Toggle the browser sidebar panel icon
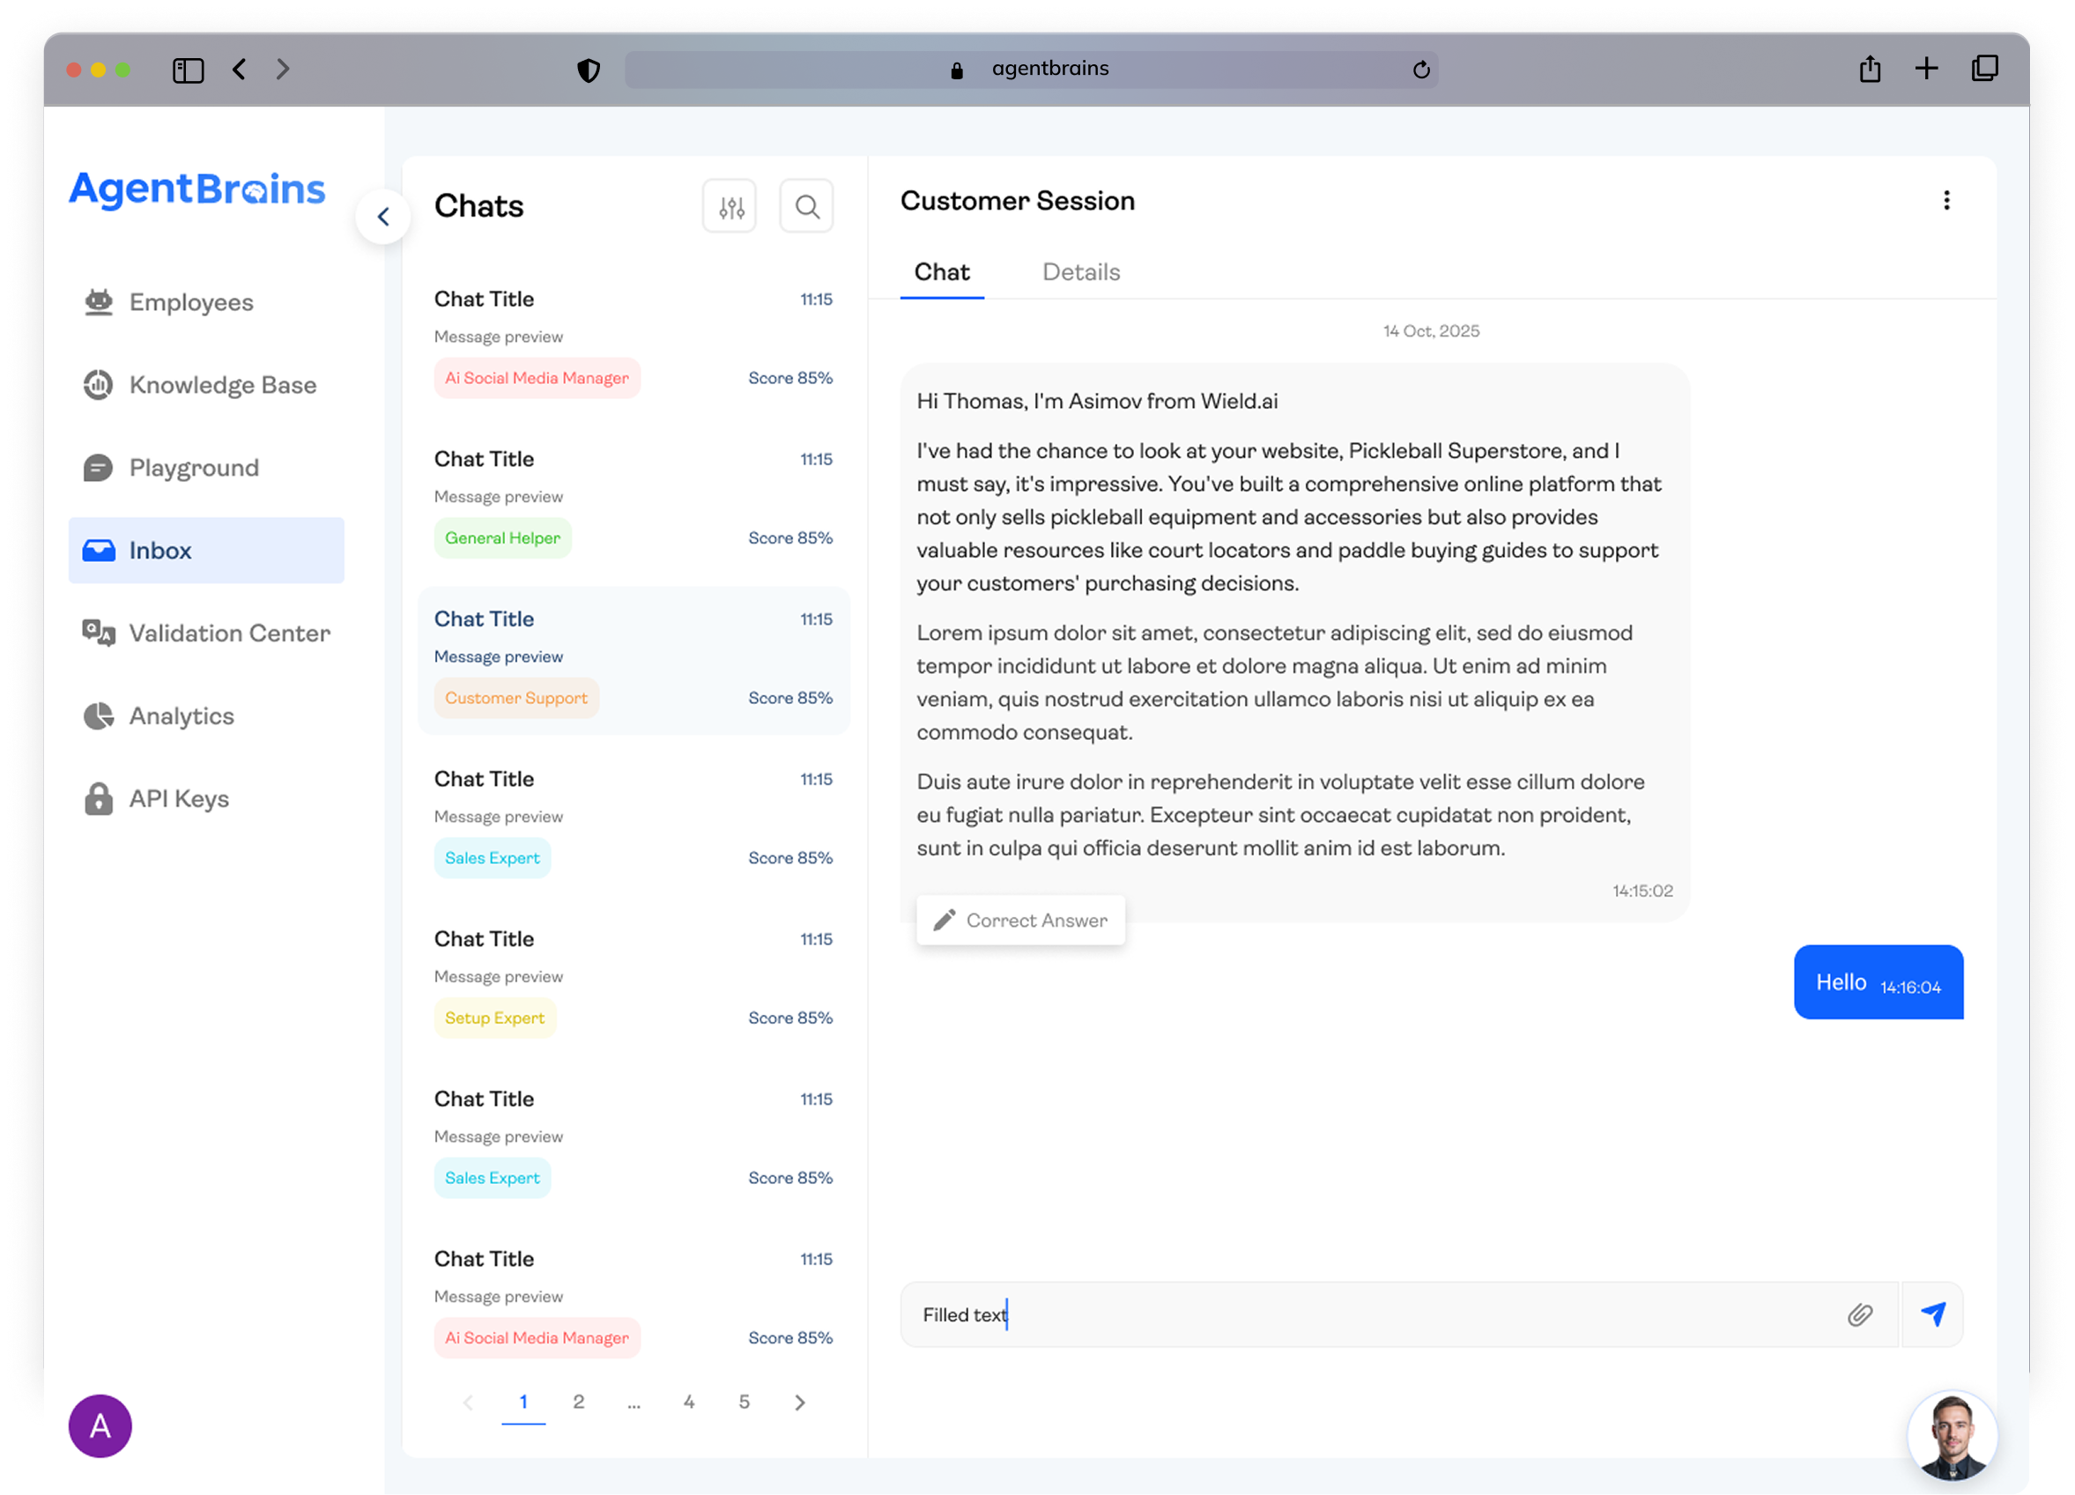 point(188,70)
